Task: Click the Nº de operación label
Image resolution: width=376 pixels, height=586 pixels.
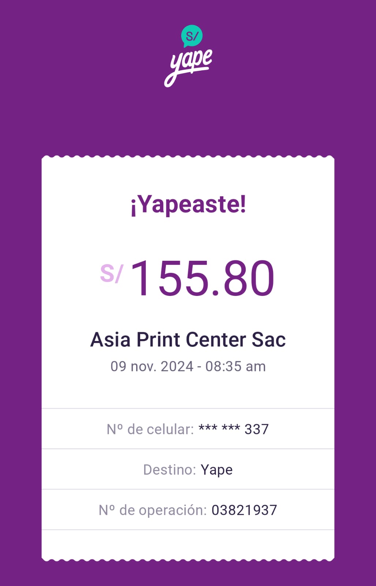Action: 153,510
